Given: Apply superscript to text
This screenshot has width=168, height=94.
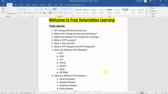Looking at the screenshot, I should [x=34, y=13].
